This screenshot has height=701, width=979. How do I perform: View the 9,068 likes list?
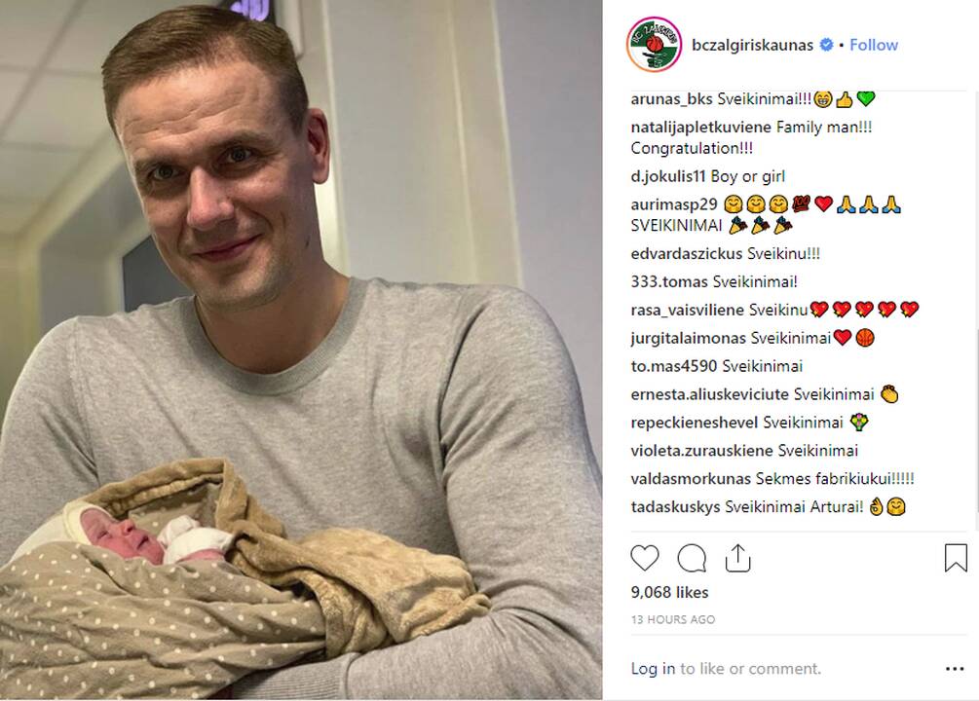pos(669,592)
